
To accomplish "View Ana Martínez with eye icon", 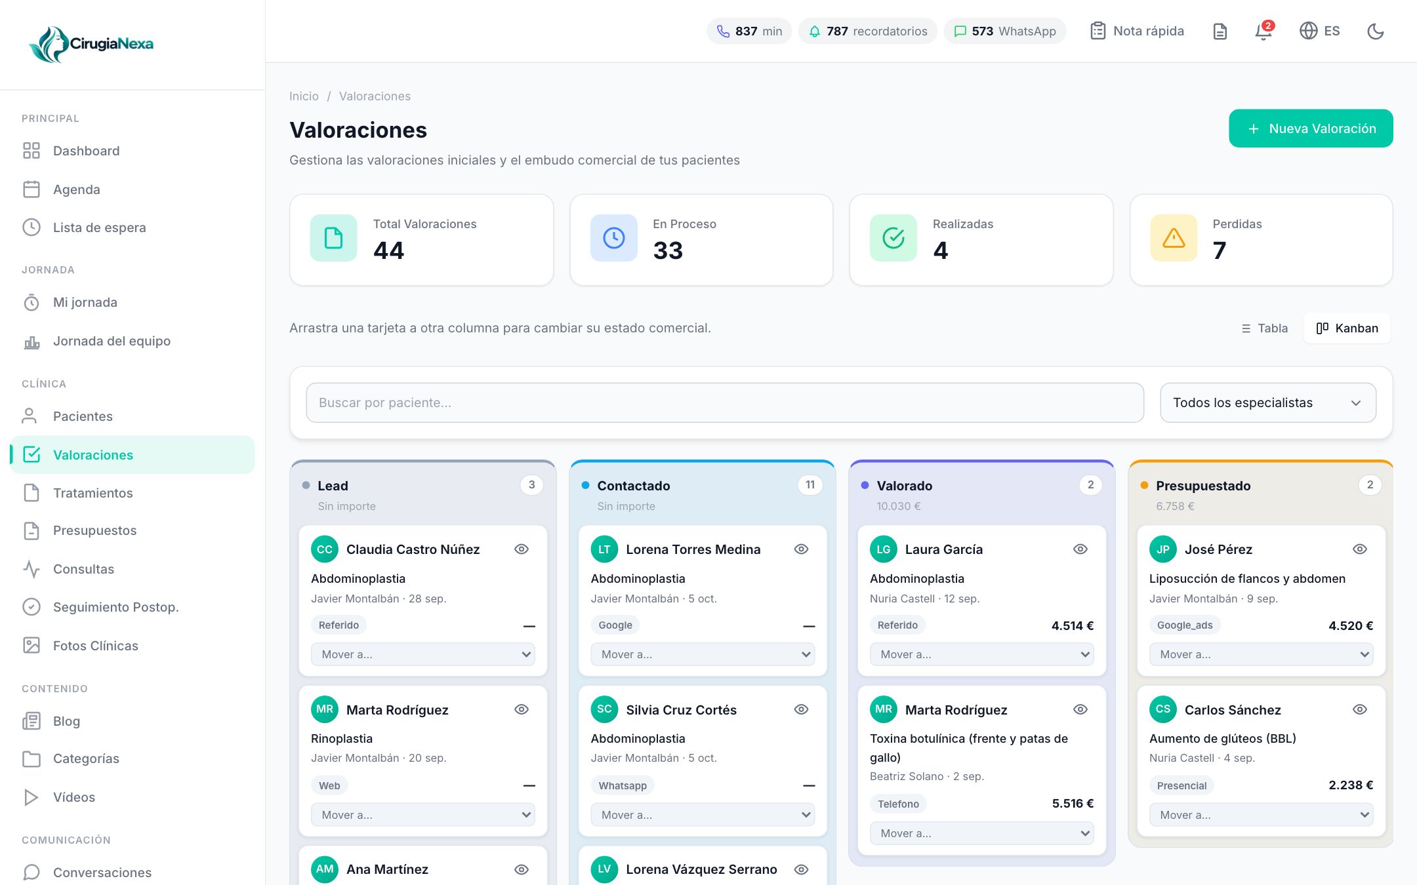I will click(522, 869).
